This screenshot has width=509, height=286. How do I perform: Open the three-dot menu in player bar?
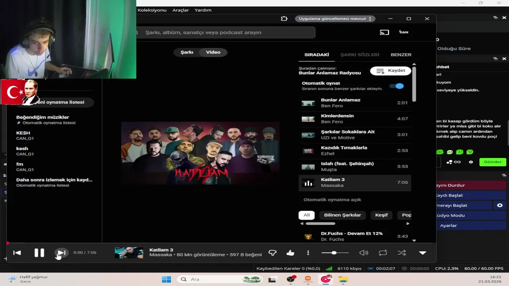pyautogui.click(x=308, y=253)
